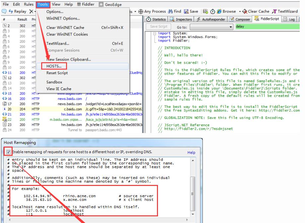This screenshot has width=305, height=223.
Task: Select View IE Cache menu item
Action: [x=83, y=89]
